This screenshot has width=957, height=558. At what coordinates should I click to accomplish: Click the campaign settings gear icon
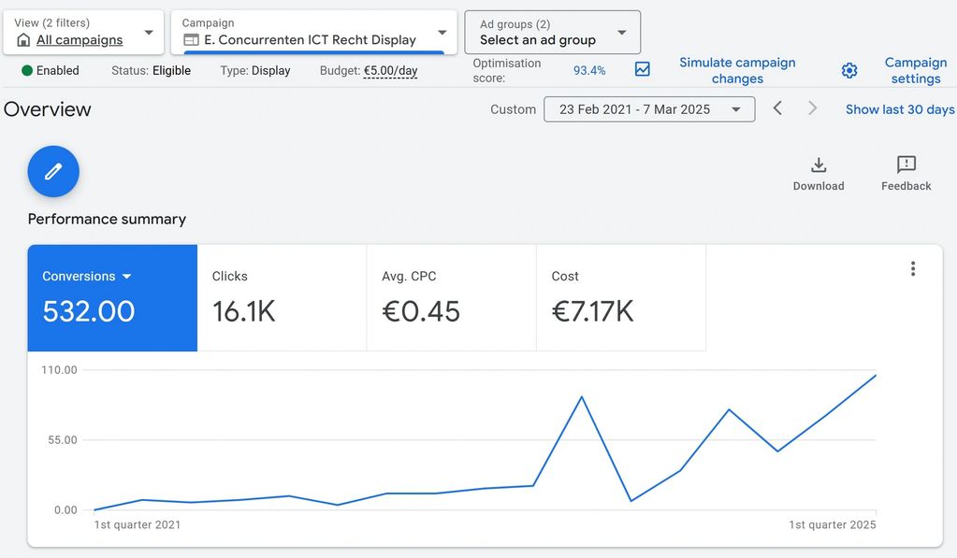coord(849,71)
